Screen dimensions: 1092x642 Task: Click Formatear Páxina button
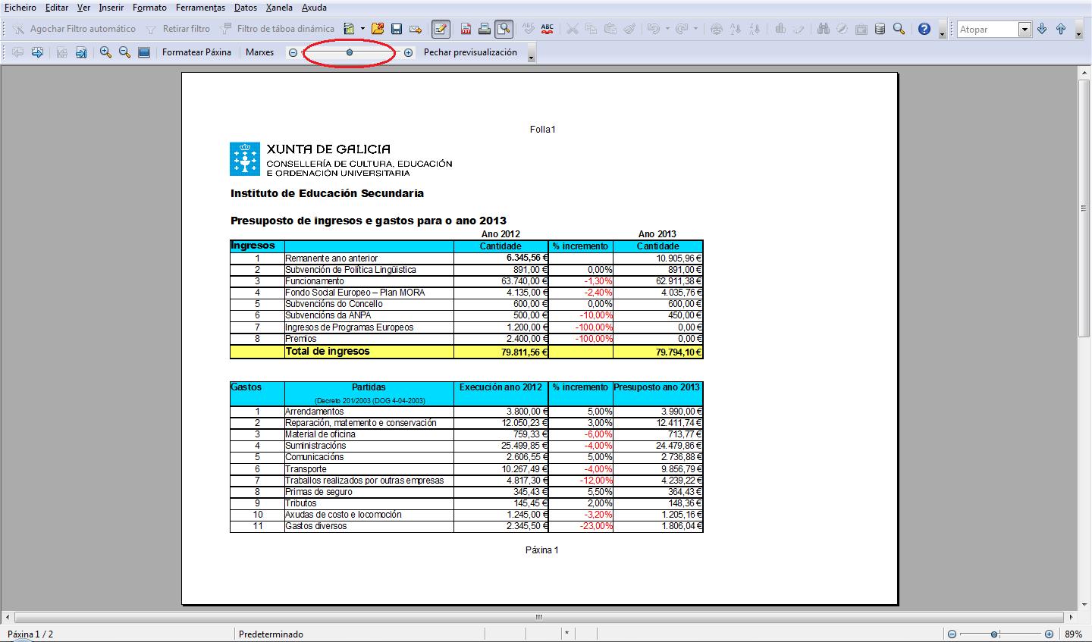point(196,52)
